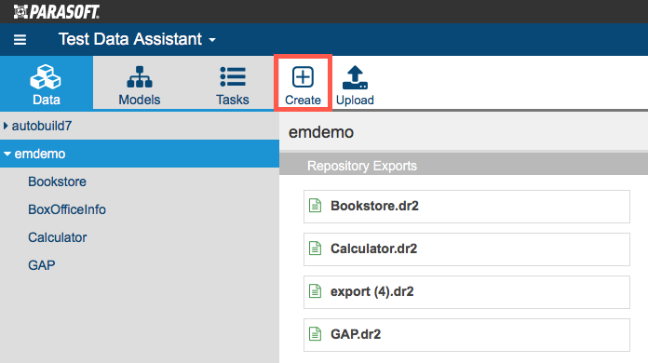Select the Calculator repository item
Image resolution: width=648 pixels, height=363 pixels.
click(58, 237)
